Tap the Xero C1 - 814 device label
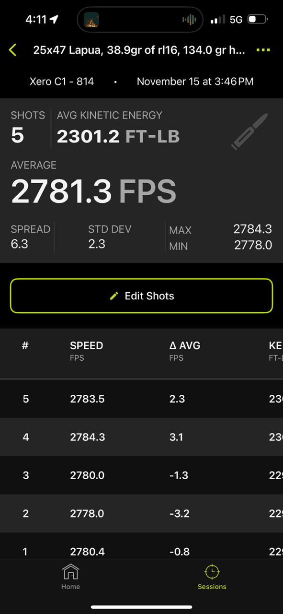The width and height of the screenshot is (283, 614). point(62,81)
